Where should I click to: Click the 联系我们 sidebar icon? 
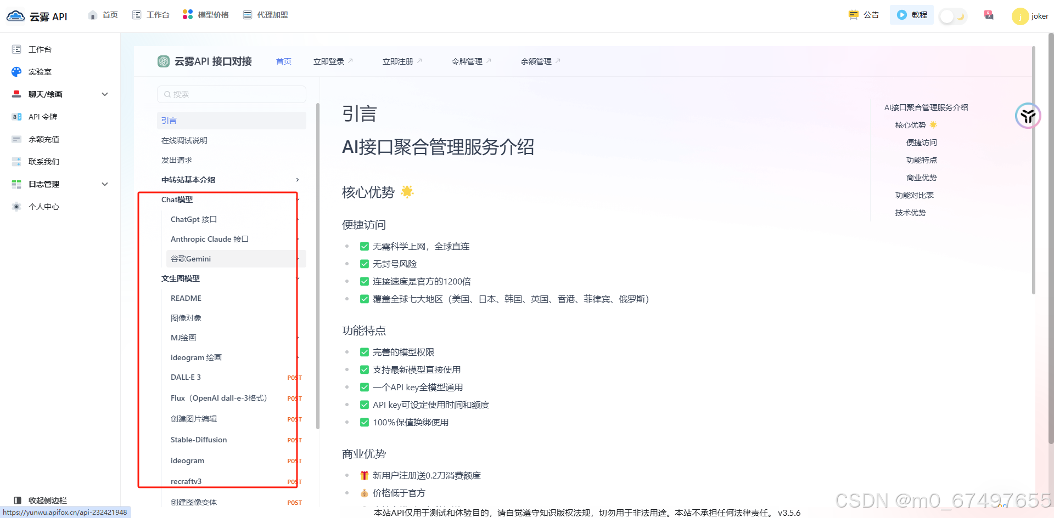click(x=16, y=162)
